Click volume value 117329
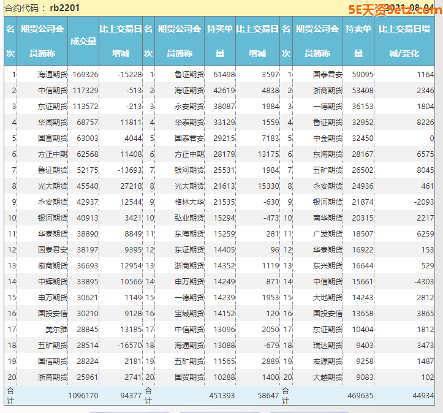 pos(85,91)
